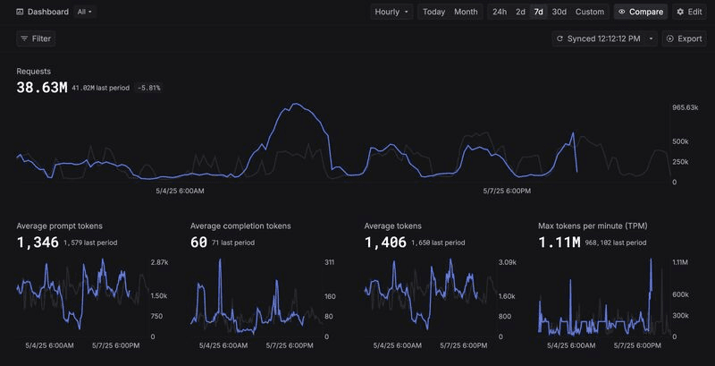Image resolution: width=715 pixels, height=366 pixels.
Task: Select the 7d time range
Action: 538,12
